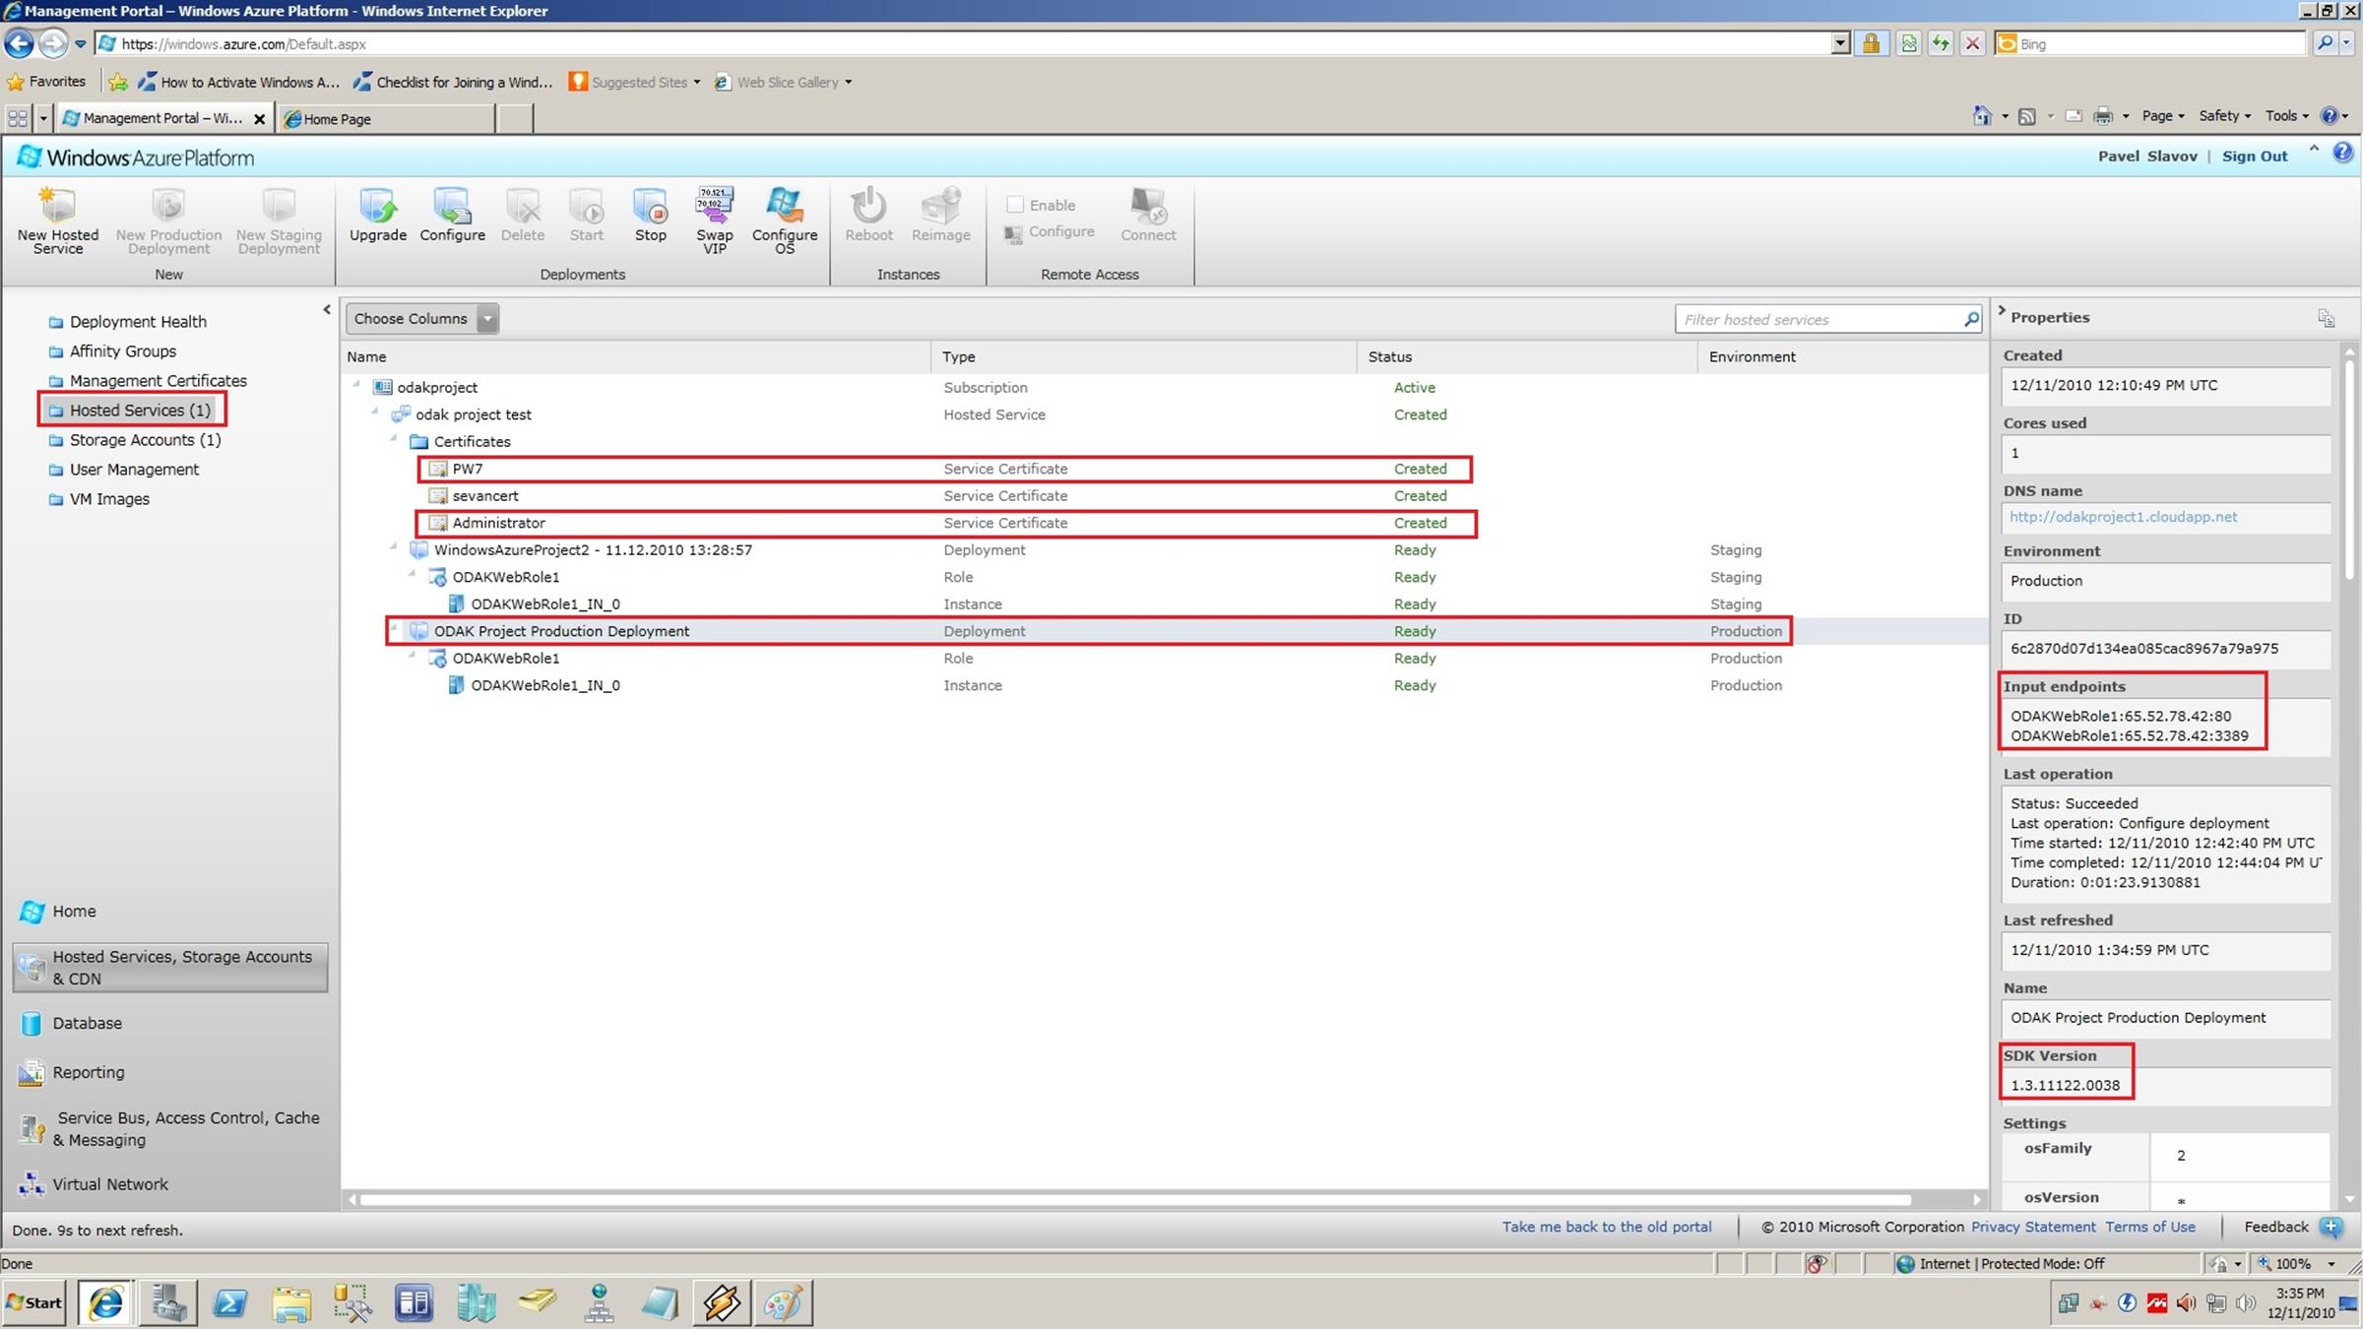Click the Windows Start button

point(34,1302)
